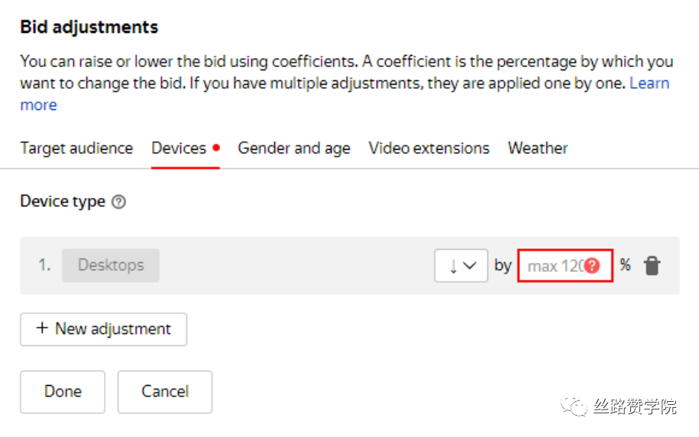Click the Bid adjustments heading

89,27
